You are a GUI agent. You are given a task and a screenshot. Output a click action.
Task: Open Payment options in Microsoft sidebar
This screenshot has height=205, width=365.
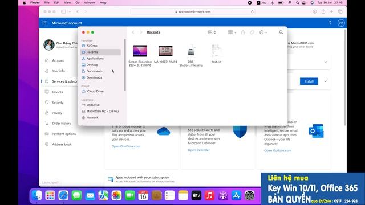(x=64, y=134)
